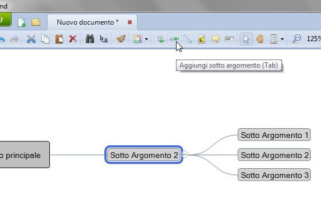Click the zoom percentage field showing 125
Image resolution: width=321 pixels, height=206 pixels.
point(314,39)
